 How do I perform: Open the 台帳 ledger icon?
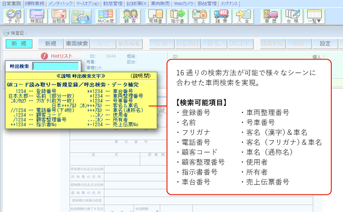pyautogui.click(x=293, y=16)
